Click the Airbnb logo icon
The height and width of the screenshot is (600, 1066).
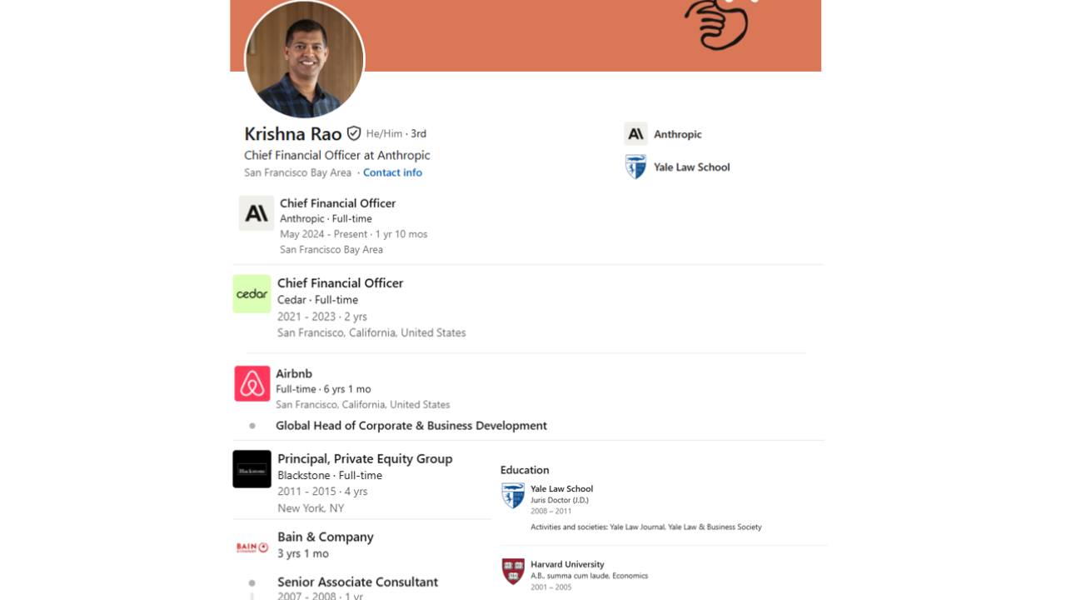(252, 383)
